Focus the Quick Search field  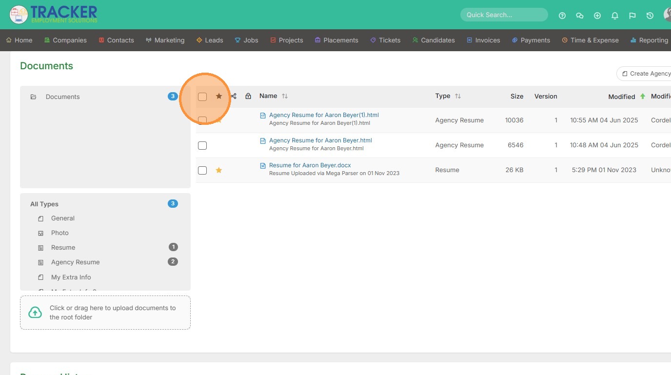point(504,15)
